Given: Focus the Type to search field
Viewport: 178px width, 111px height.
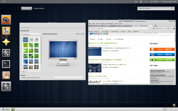Looking at the screenshot, I should click(x=156, y=8).
